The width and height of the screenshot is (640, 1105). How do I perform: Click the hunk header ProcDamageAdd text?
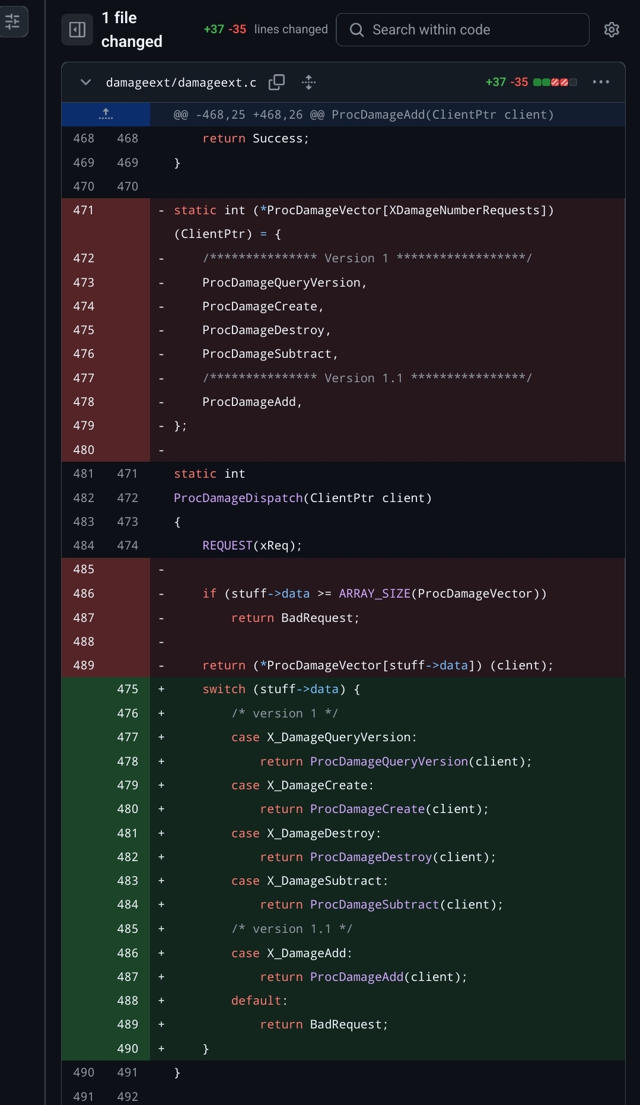[364, 115]
